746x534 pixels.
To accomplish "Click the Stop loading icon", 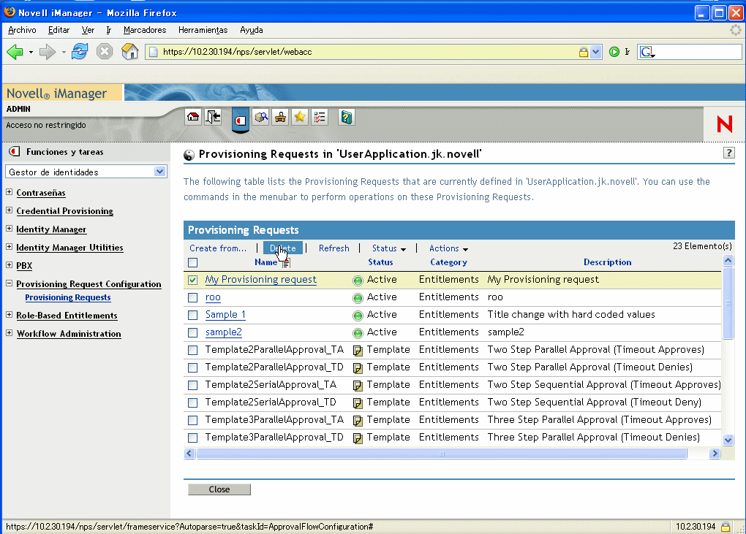I will [x=104, y=51].
